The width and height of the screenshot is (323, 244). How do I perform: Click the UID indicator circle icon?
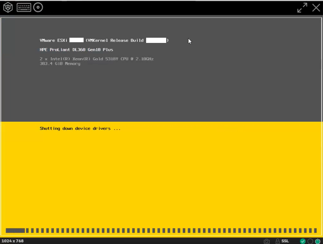(310, 241)
